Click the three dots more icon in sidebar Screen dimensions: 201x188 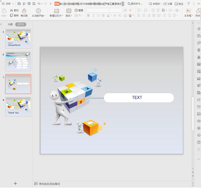pos(198,159)
